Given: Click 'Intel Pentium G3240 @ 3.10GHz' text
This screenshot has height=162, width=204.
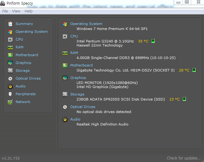Looking at the screenshot, I should click(x=105, y=41).
